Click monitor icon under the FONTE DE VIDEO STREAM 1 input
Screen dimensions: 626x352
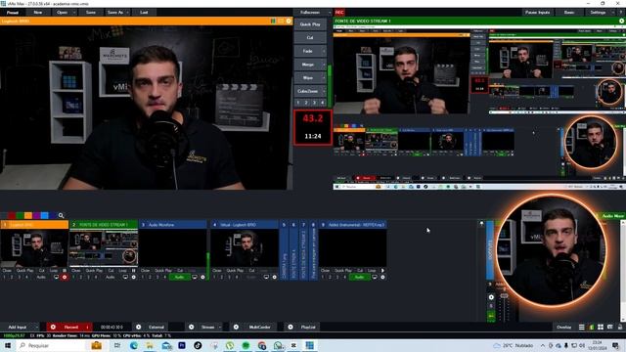125,277
